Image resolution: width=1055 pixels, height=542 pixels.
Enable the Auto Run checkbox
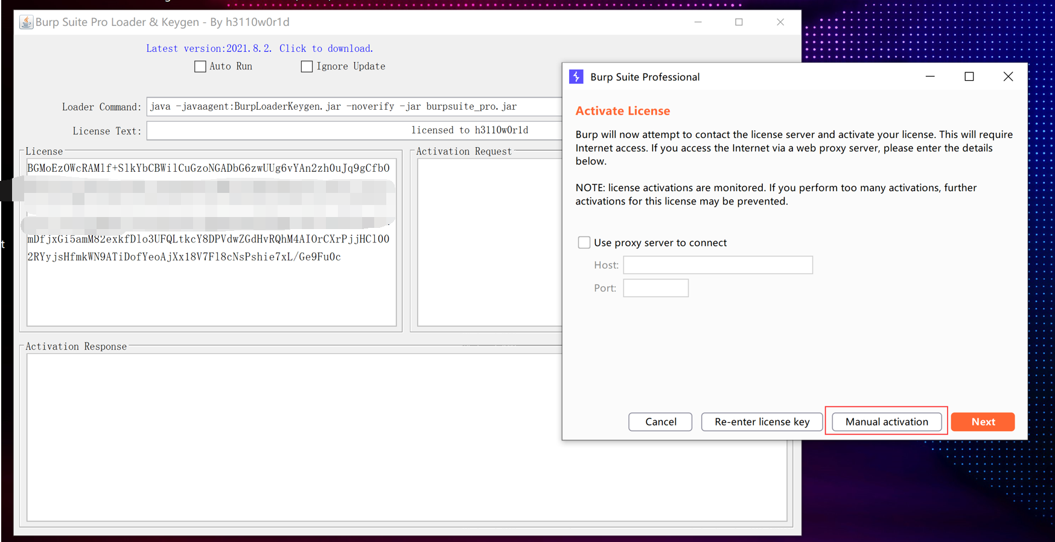pyautogui.click(x=200, y=66)
